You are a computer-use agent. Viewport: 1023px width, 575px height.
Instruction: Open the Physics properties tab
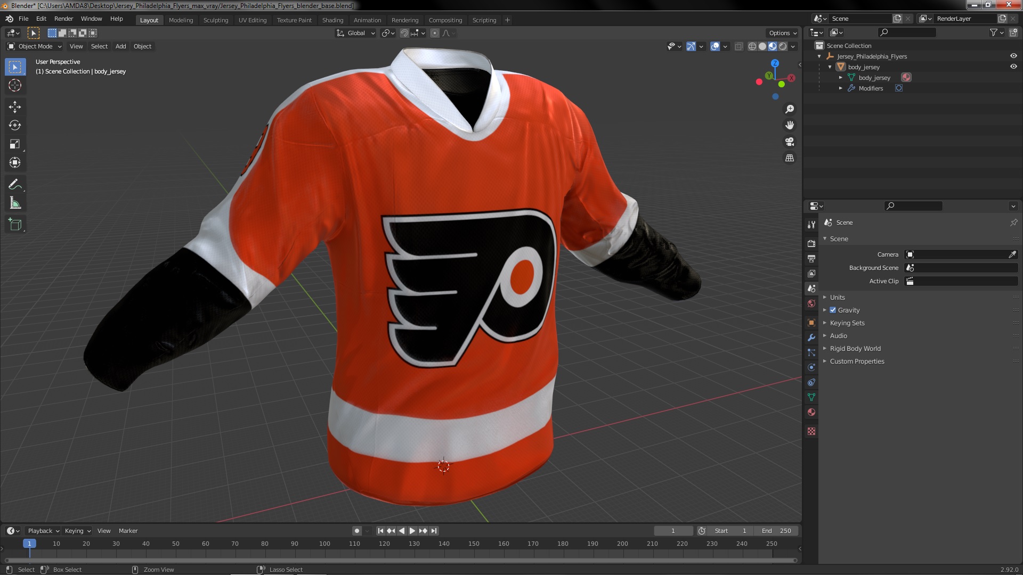pyautogui.click(x=811, y=367)
